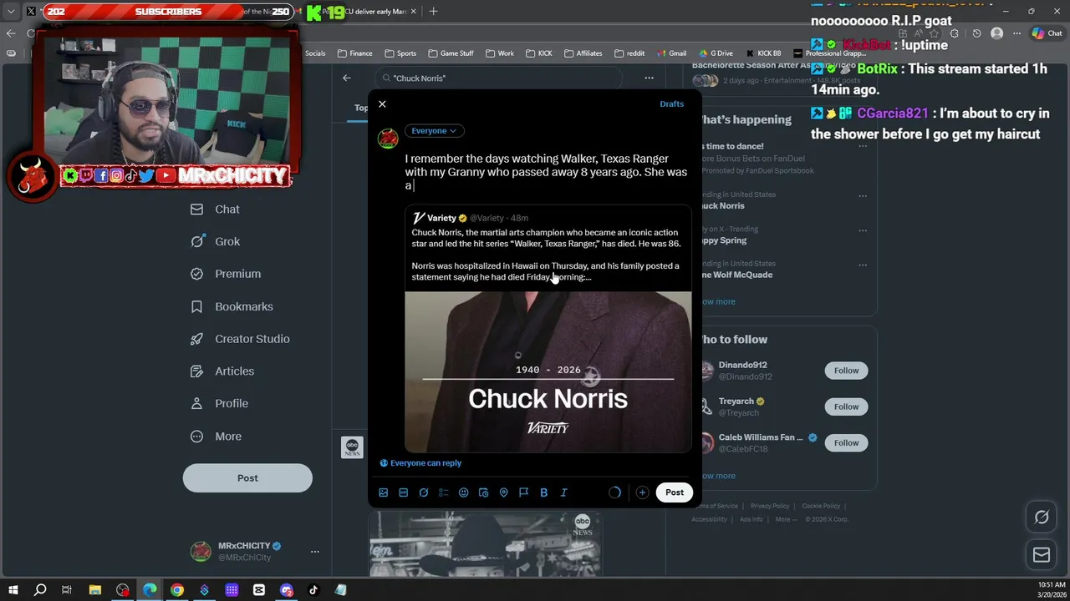Open Windows Start menu
1070x601 pixels.
click(x=13, y=590)
